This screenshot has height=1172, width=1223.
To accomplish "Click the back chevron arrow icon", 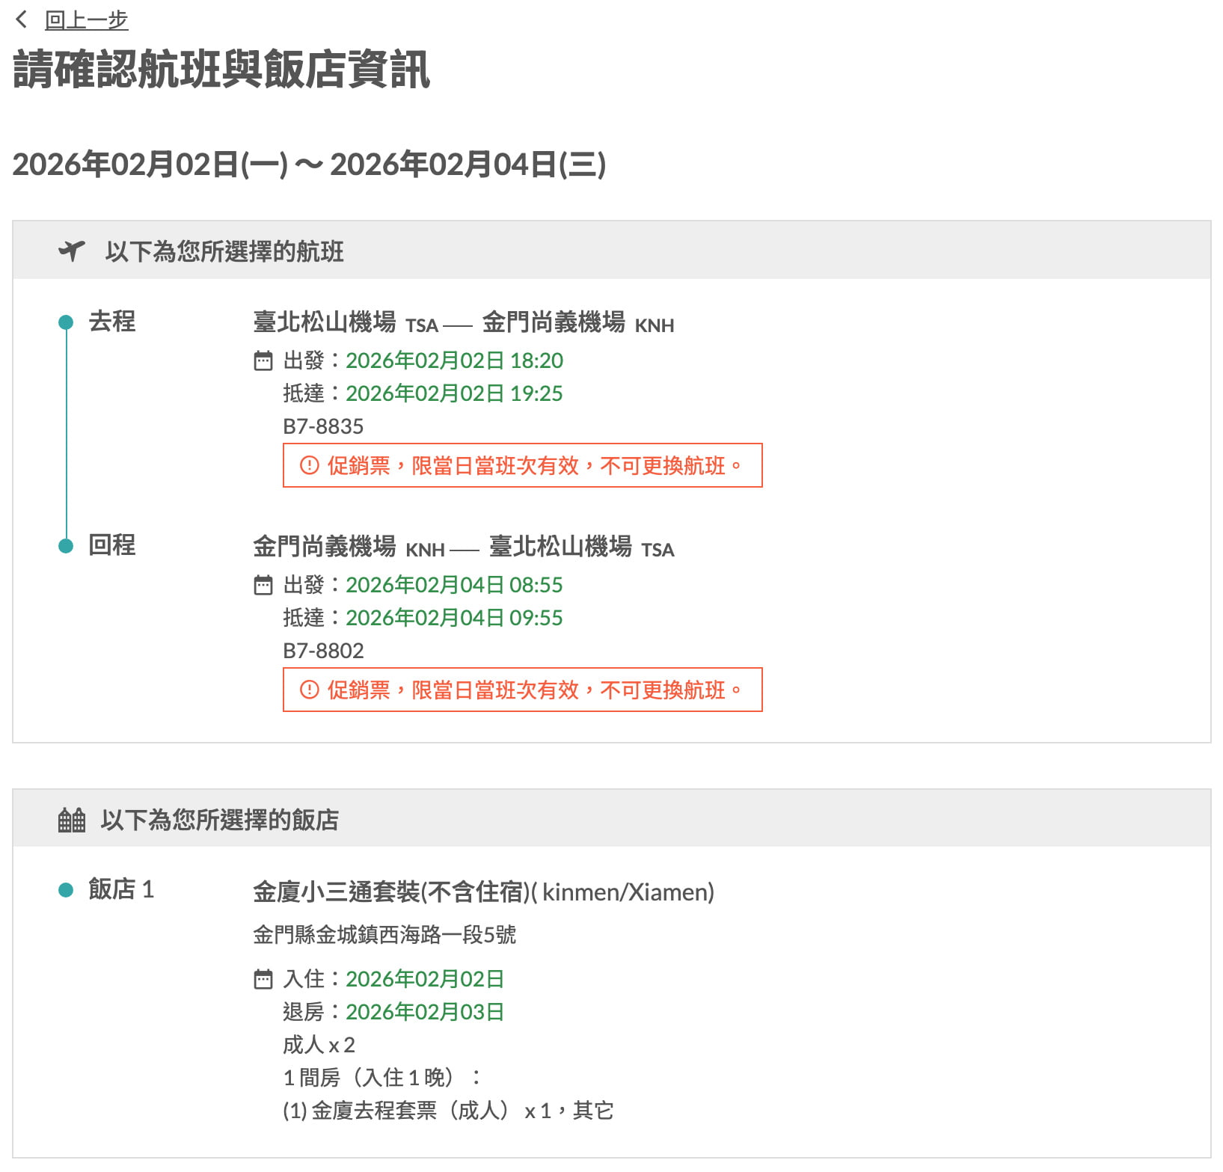I will [22, 19].
